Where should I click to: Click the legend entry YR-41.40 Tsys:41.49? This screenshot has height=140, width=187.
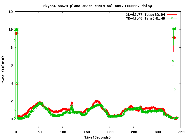click(x=146, y=18)
